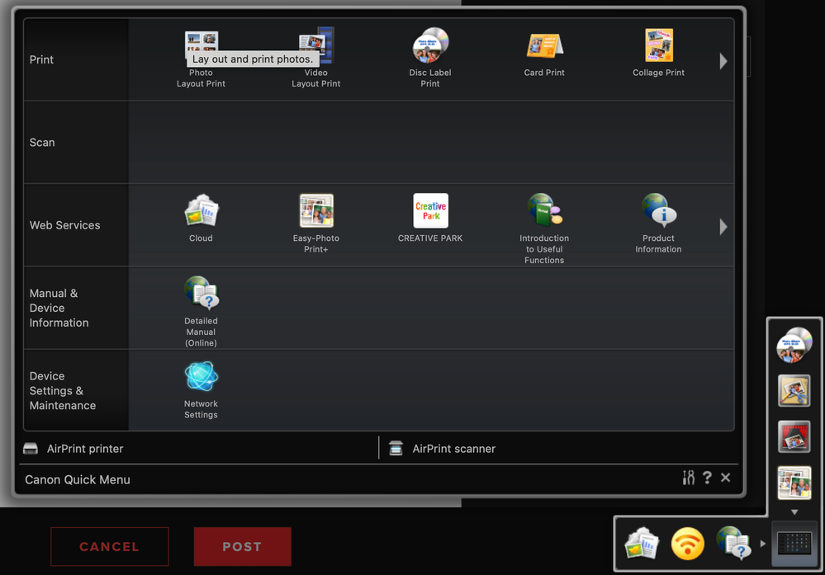Open the Cloud web service

point(201,210)
